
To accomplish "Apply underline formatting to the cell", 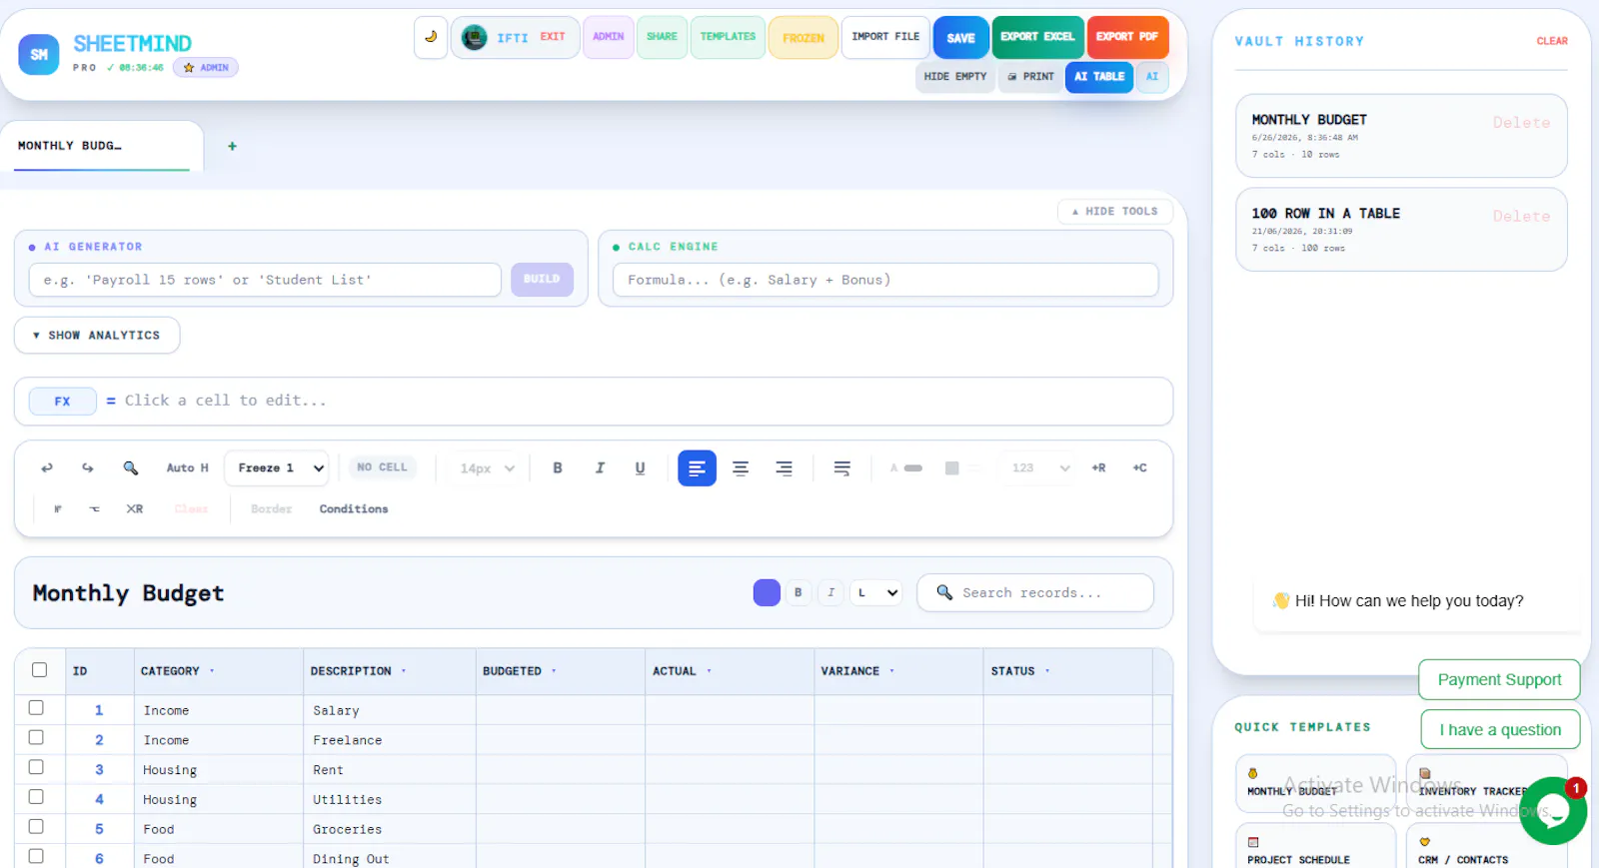I will (x=641, y=467).
